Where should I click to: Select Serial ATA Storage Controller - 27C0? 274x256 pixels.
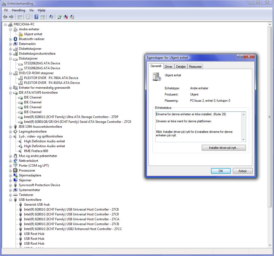coord(77,122)
